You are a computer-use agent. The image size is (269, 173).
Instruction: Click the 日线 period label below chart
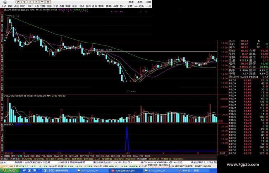point(222,153)
